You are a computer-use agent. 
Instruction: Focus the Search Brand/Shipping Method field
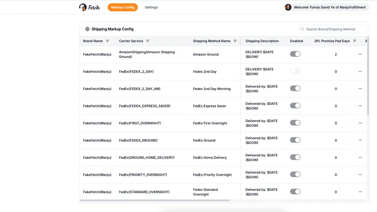pyautogui.click(x=332, y=29)
